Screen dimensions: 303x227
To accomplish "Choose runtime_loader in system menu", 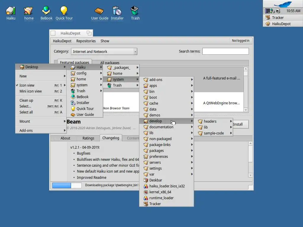I will pyautogui.click(x=166, y=198).
